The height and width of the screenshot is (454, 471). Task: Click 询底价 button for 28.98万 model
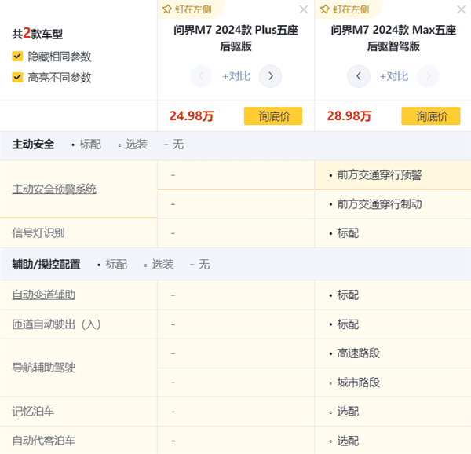point(430,116)
